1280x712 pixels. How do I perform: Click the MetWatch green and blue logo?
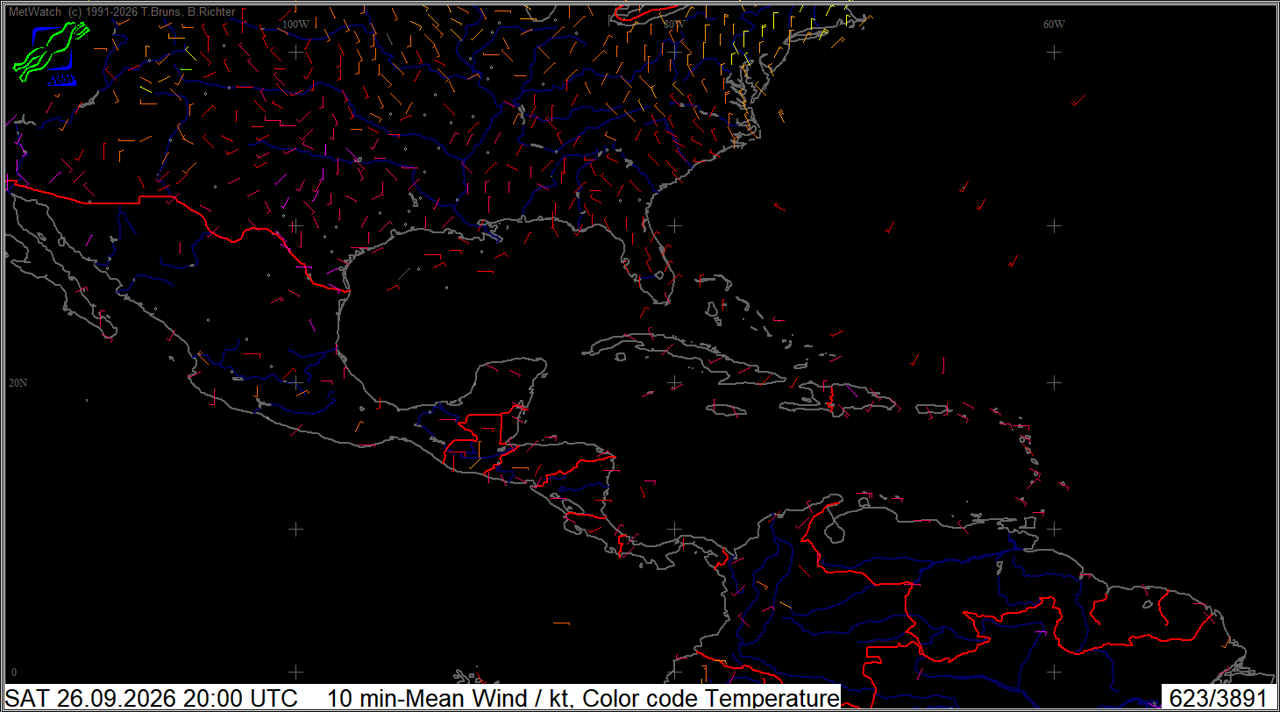tap(52, 53)
